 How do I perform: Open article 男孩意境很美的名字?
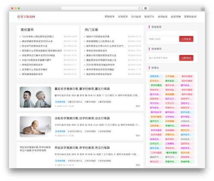pyautogui.click(x=32, y=74)
